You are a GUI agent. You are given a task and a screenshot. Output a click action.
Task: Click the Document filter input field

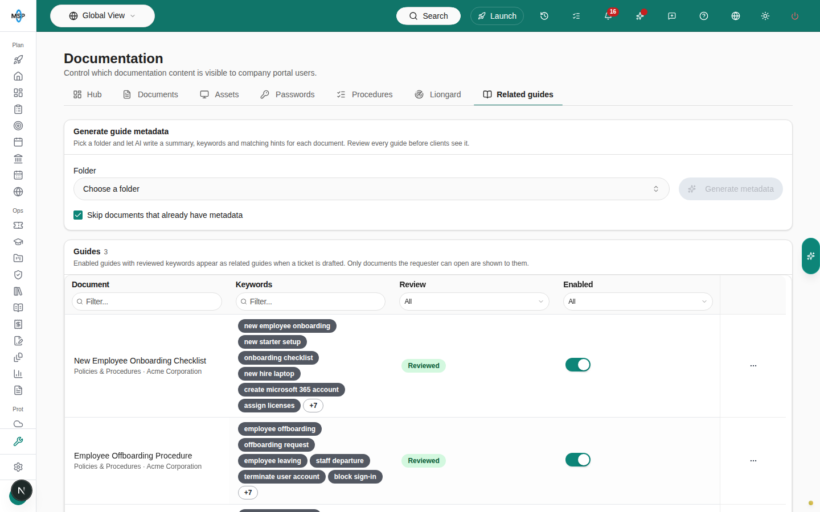coord(147,302)
